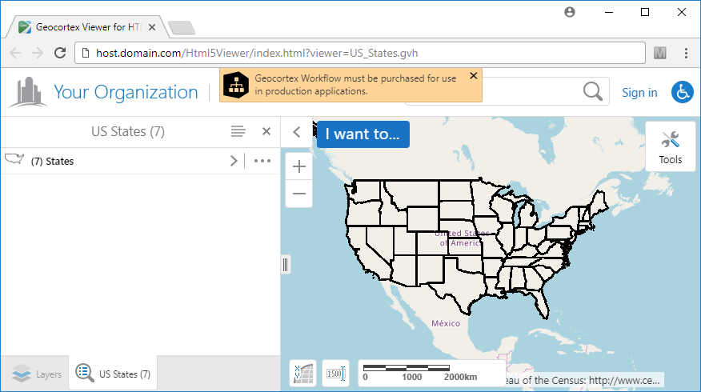Open the results panel actions menu
The height and width of the screenshot is (392, 701).
(x=238, y=131)
